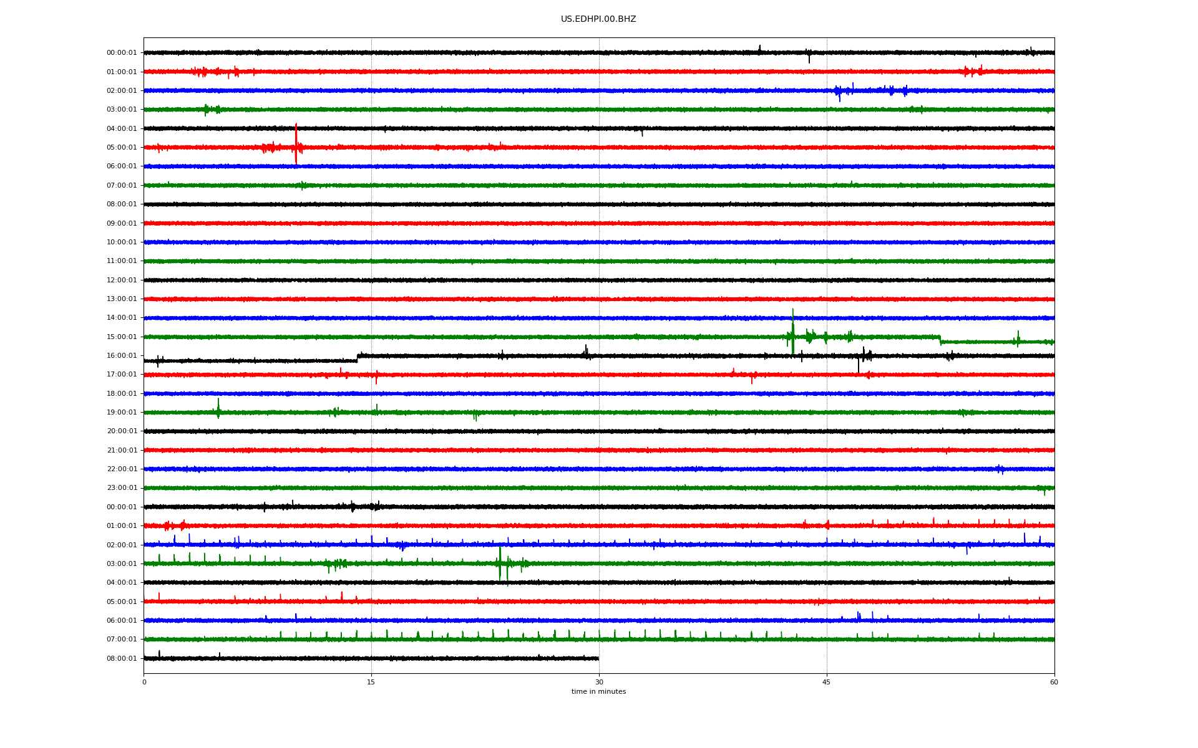
Task: Click the step offset on the 16:00:01 trace
Action: click(x=358, y=358)
